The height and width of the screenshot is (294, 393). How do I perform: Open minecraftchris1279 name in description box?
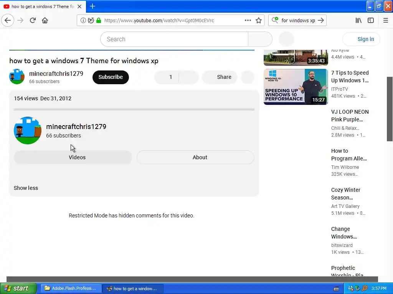[76, 126]
